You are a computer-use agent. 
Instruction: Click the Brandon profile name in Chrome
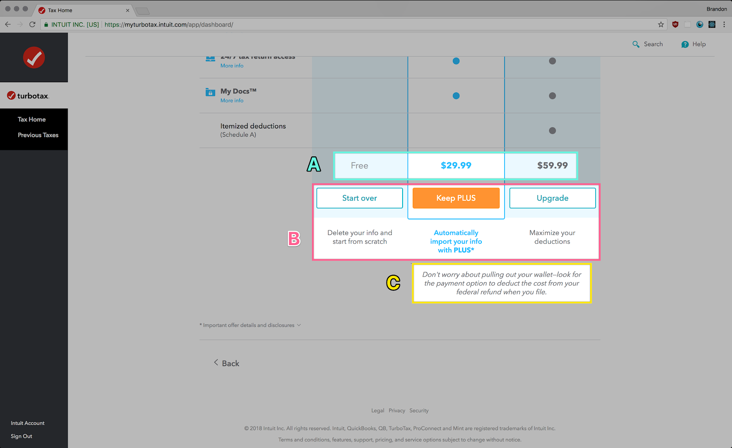tap(716, 9)
